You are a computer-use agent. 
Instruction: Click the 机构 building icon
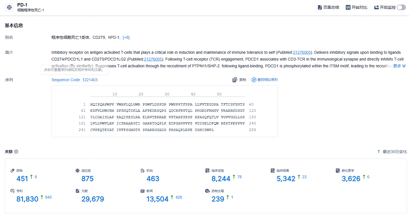[x=143, y=171]
